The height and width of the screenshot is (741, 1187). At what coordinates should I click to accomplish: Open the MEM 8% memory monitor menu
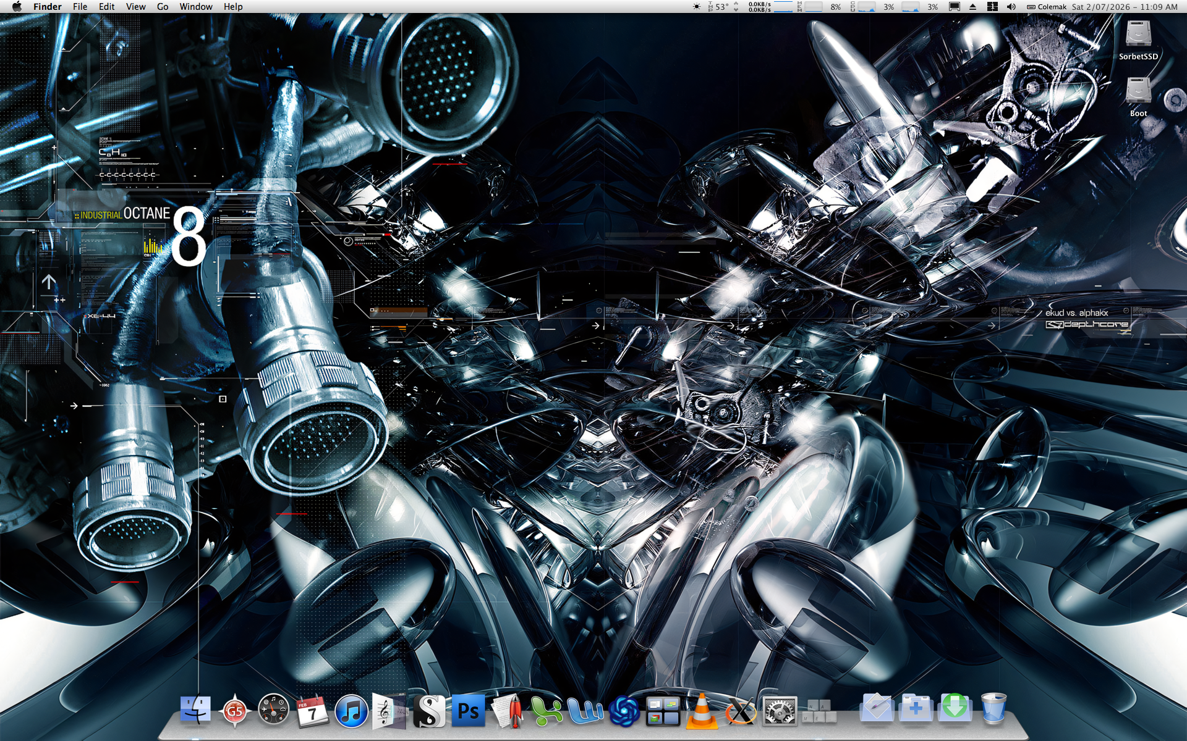click(819, 7)
